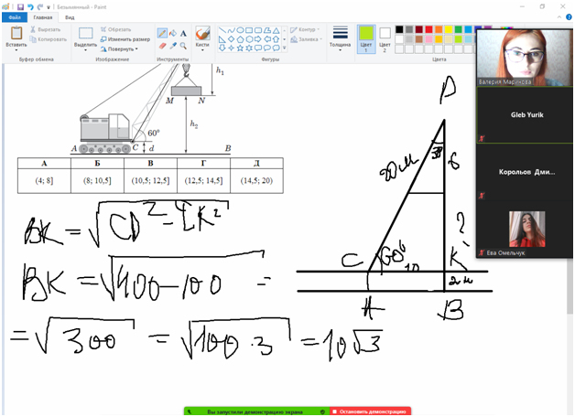
Task: Activate the Цвет 1 color selector
Action: coord(365,38)
